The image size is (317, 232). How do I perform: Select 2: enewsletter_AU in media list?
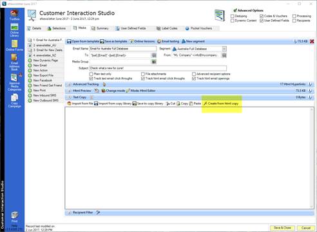point(45,46)
